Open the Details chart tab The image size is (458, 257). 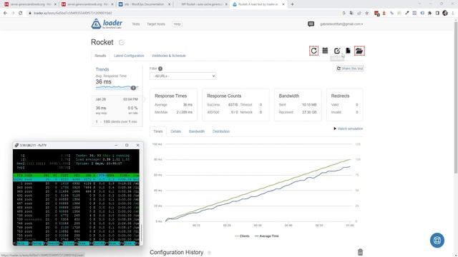click(x=176, y=131)
